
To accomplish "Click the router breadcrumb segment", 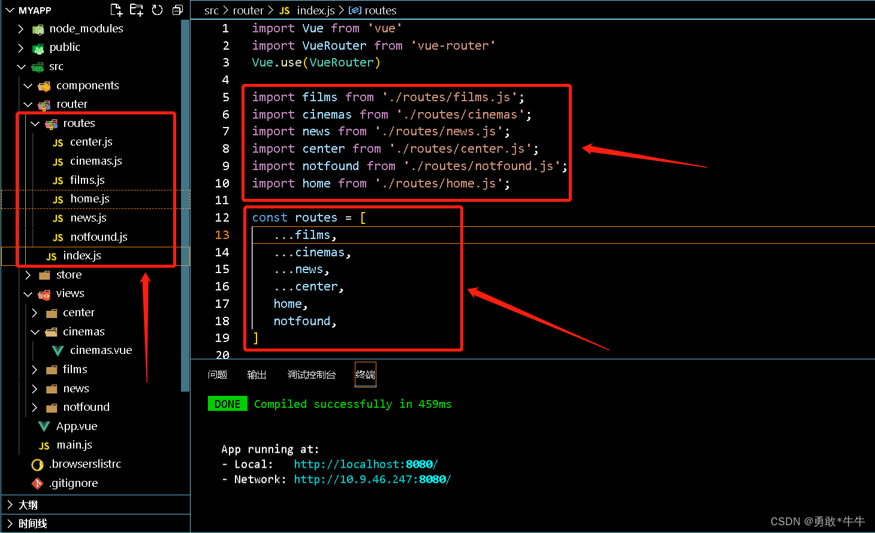I will click(x=248, y=10).
